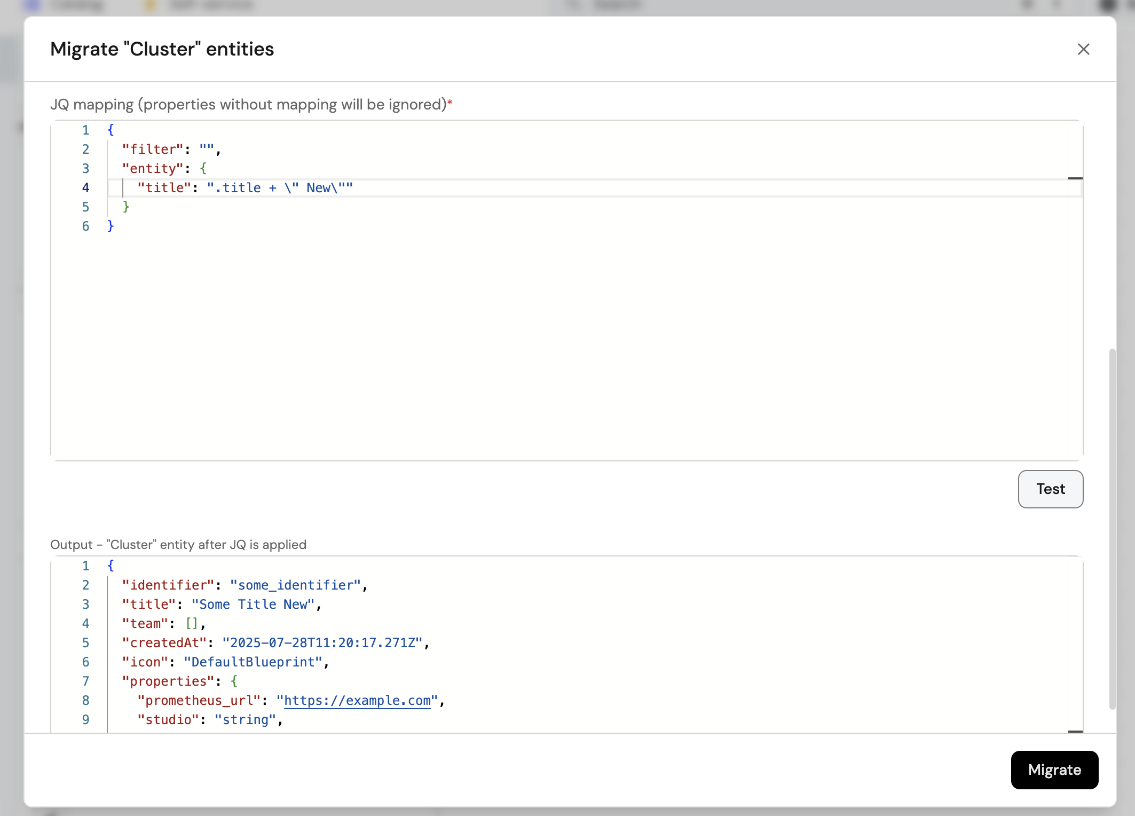Close the Migrate Cluster entities dialog
This screenshot has height=816, width=1135.
[1083, 49]
